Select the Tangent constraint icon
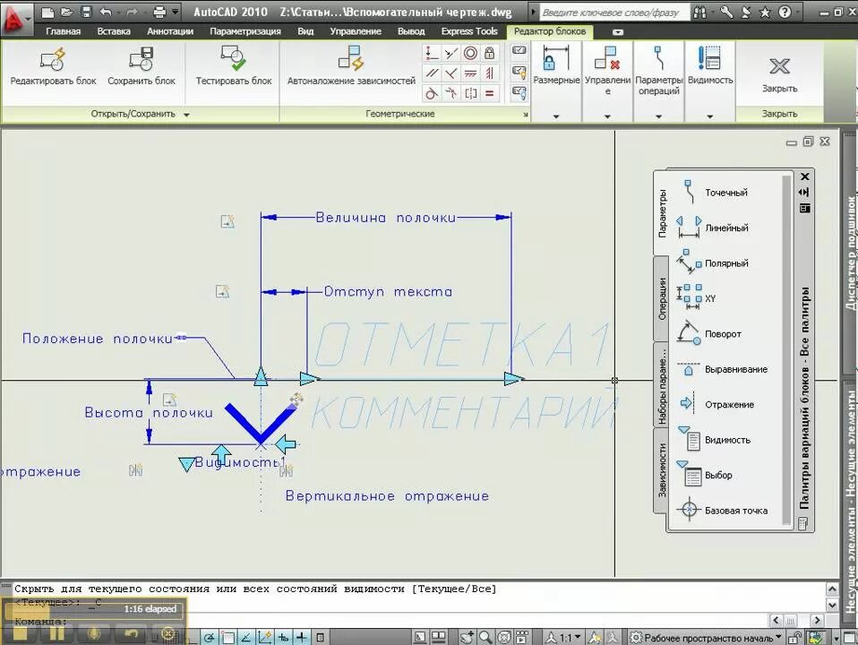The width and height of the screenshot is (858, 645). pos(432,93)
